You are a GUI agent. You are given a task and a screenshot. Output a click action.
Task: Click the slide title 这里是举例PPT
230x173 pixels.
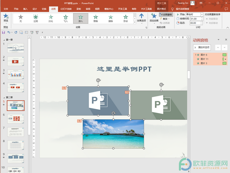124,69
